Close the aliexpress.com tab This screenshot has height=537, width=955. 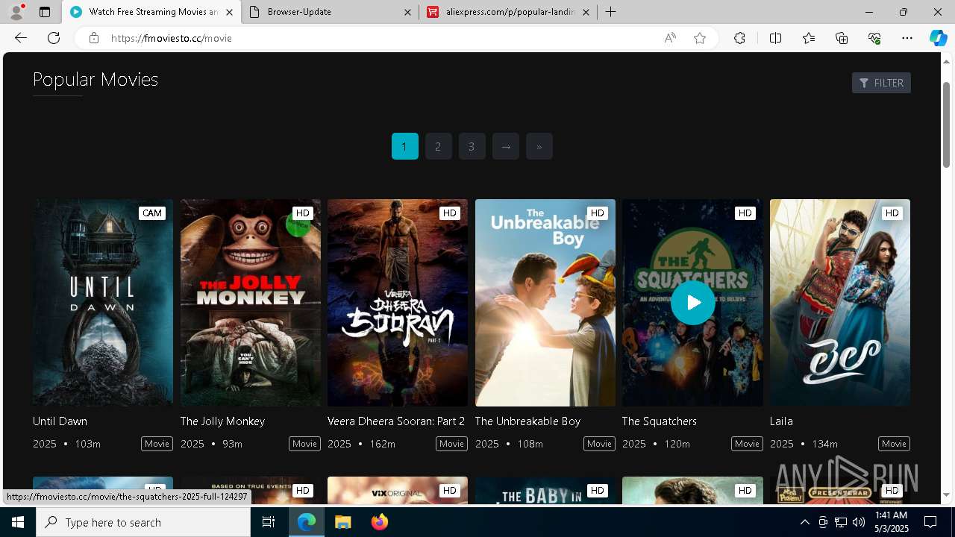(586, 12)
